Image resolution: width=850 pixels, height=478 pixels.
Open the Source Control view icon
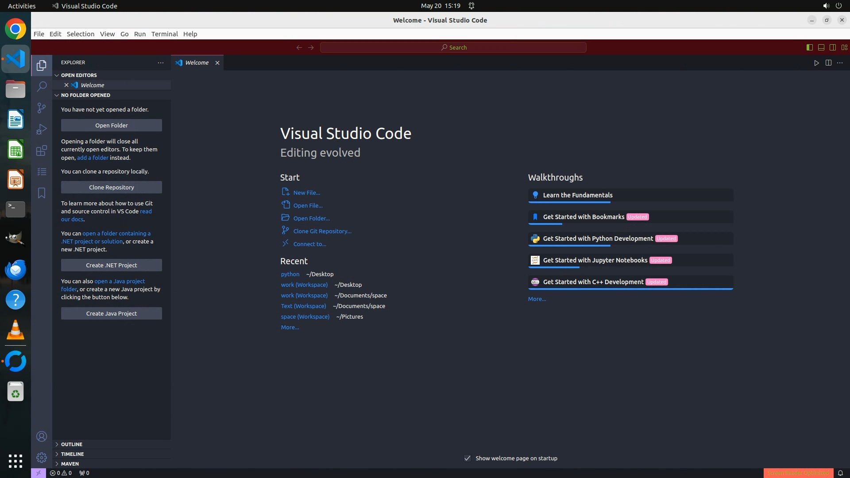(x=42, y=108)
